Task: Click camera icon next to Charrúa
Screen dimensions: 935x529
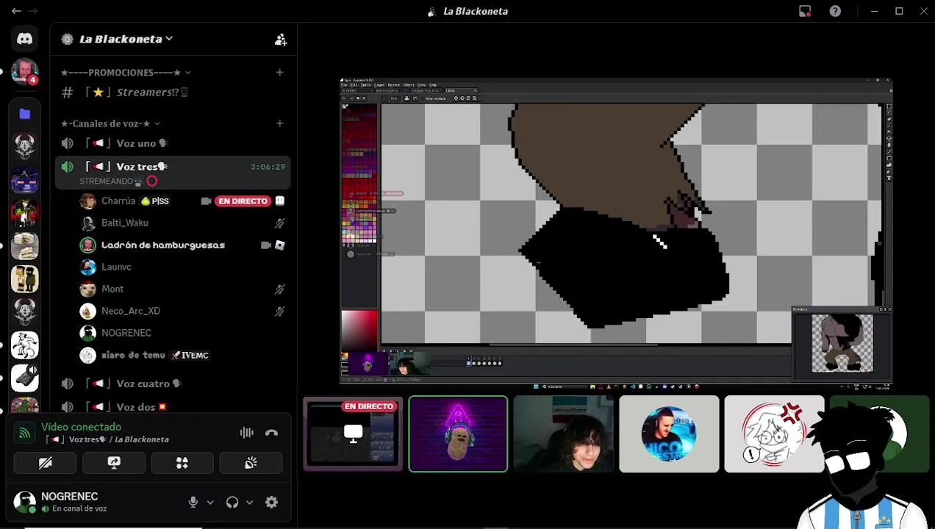Action: 206,201
